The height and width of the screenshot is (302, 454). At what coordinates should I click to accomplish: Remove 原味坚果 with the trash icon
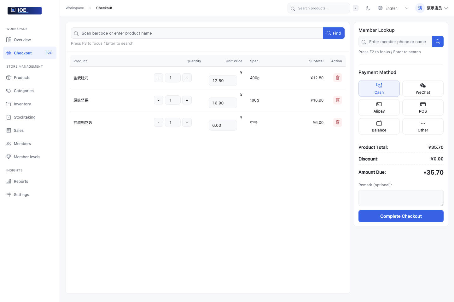tap(338, 100)
